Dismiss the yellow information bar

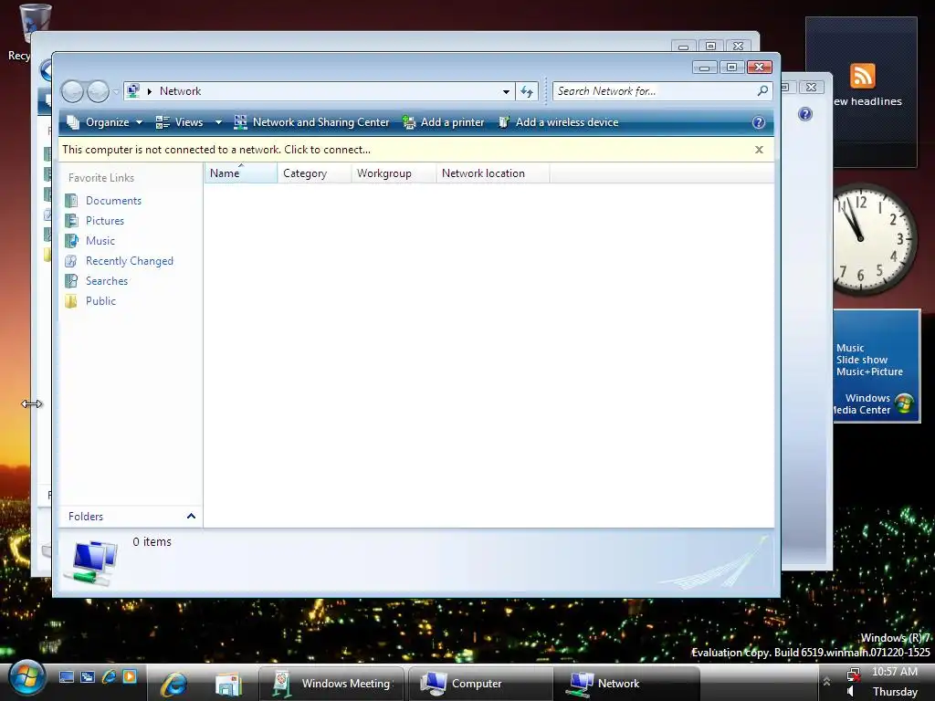click(759, 150)
